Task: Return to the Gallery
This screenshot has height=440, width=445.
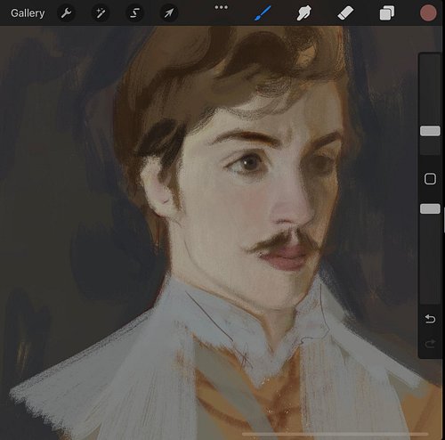Action: (x=28, y=13)
